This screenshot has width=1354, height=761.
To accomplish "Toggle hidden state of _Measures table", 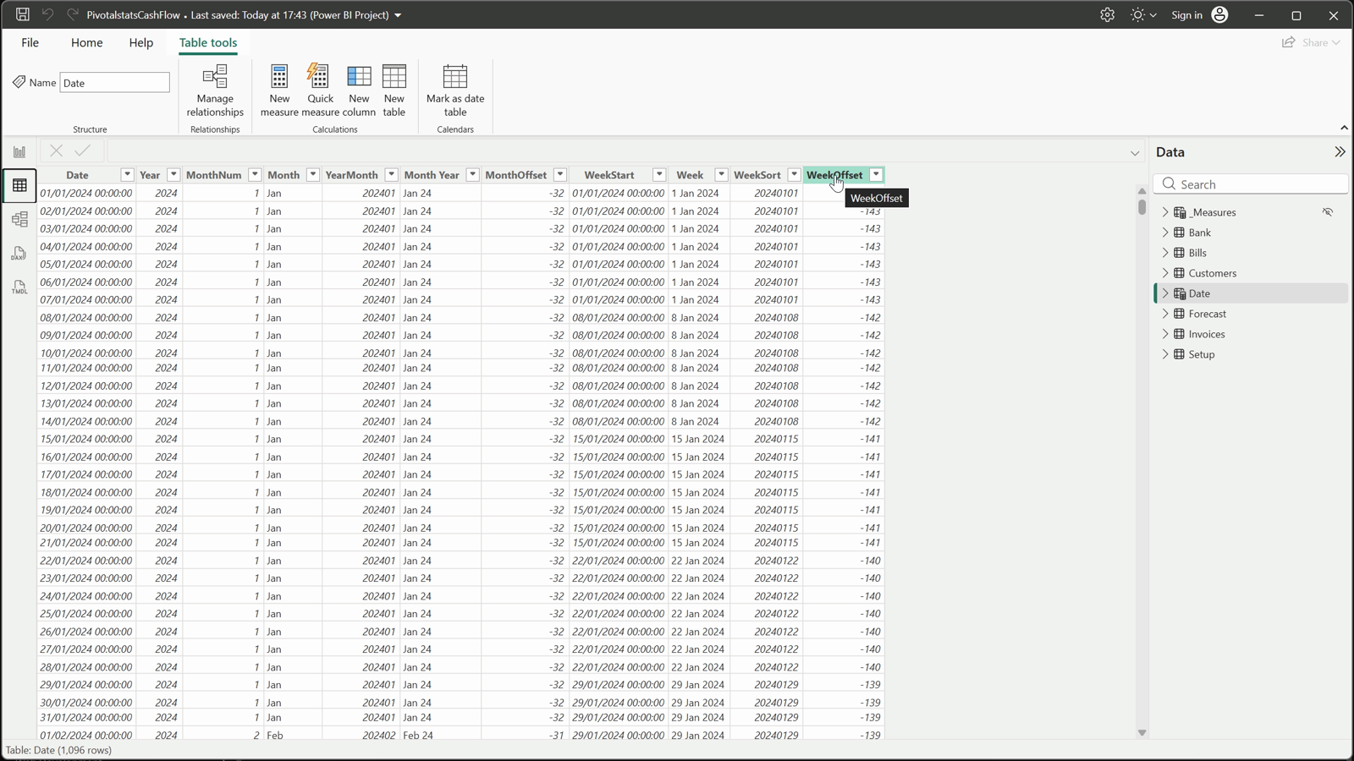I will click(x=1328, y=212).
